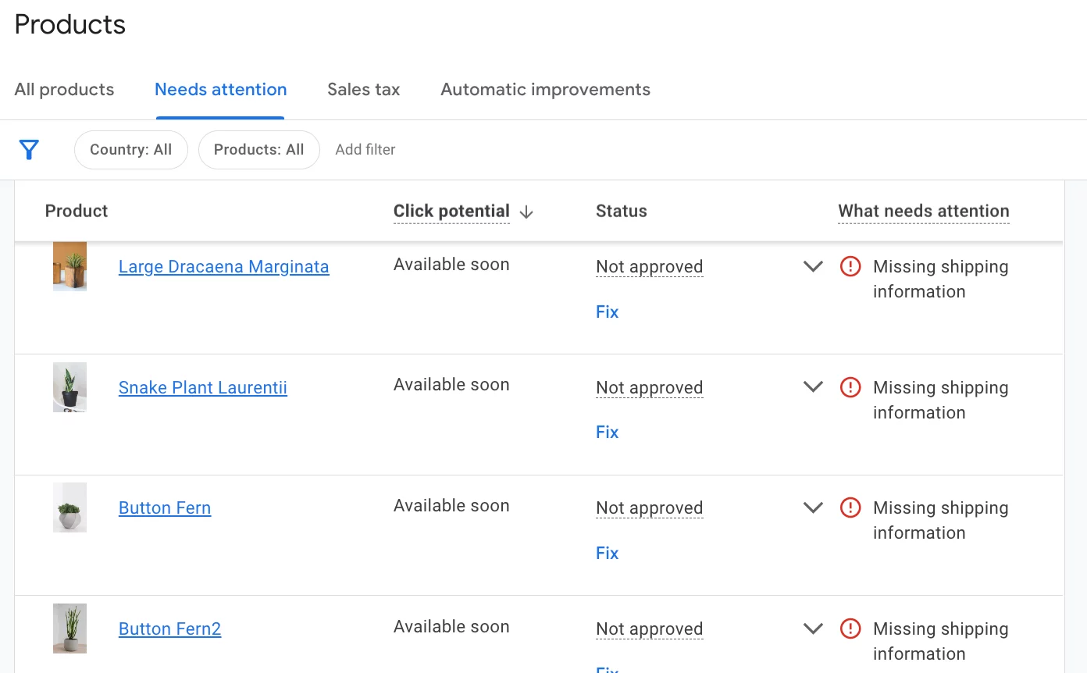This screenshot has height=673, width=1087.
Task: Open the Button Fern product page
Action: pyautogui.click(x=164, y=507)
